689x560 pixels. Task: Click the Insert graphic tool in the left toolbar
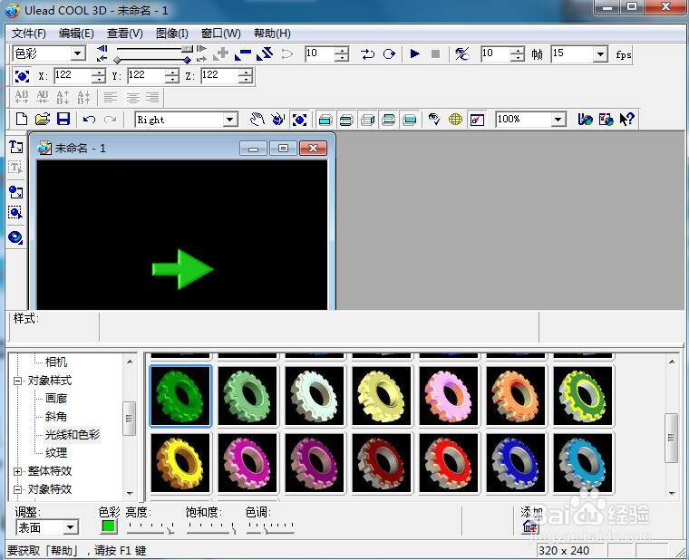(15, 192)
